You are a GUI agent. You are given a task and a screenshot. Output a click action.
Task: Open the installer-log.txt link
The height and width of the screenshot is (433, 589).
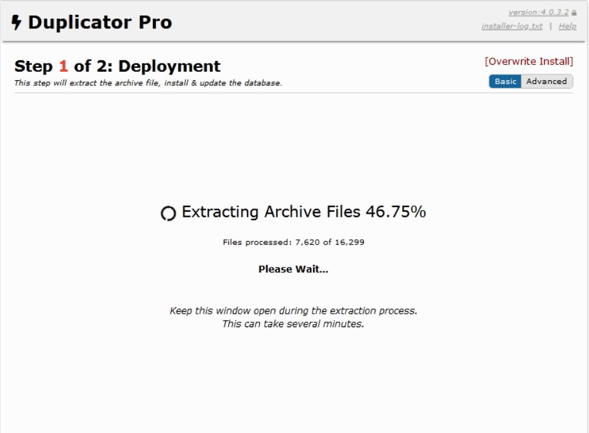click(x=512, y=26)
